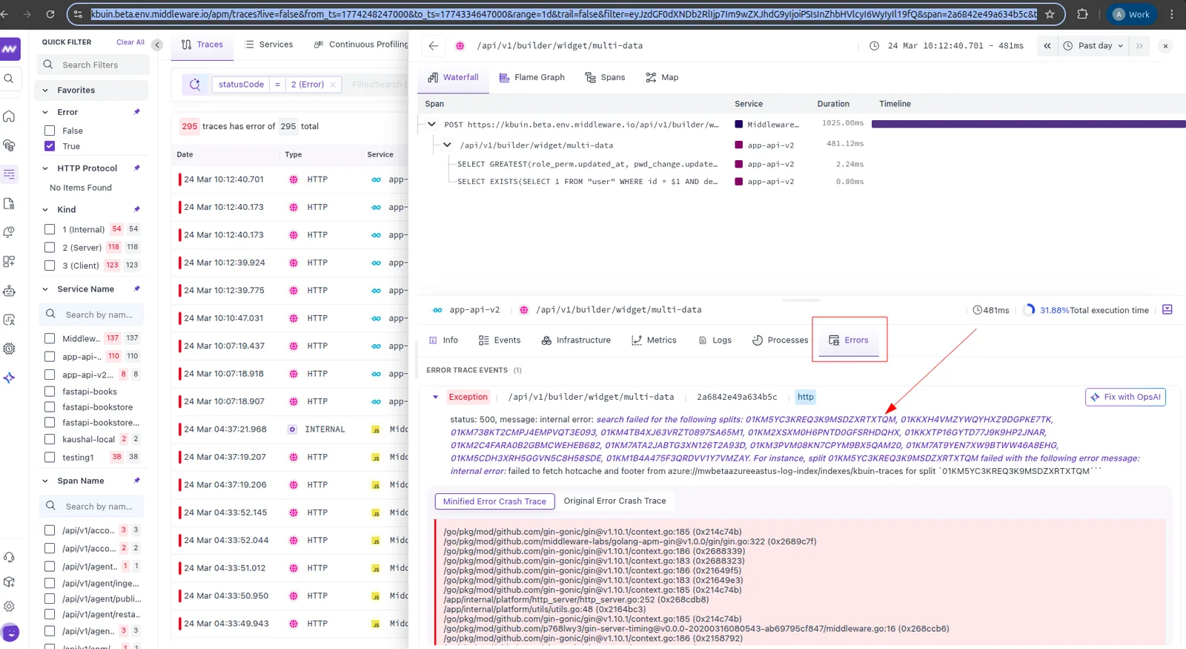
Task: Check the testing1 service filter
Action: 50,457
